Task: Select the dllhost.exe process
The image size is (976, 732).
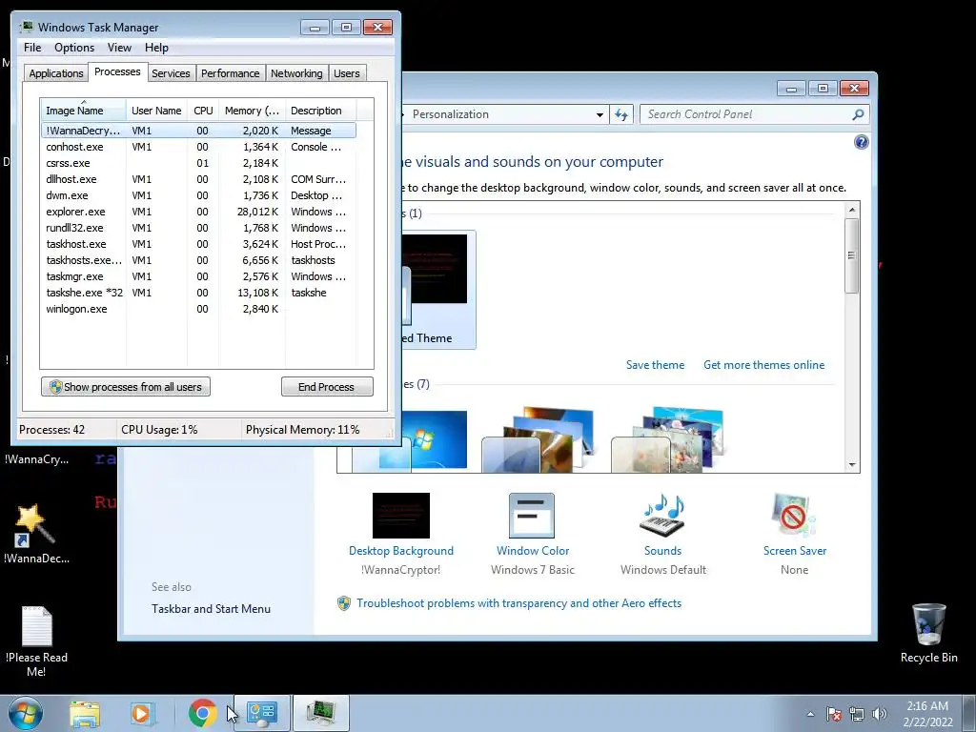Action: pyautogui.click(x=198, y=179)
